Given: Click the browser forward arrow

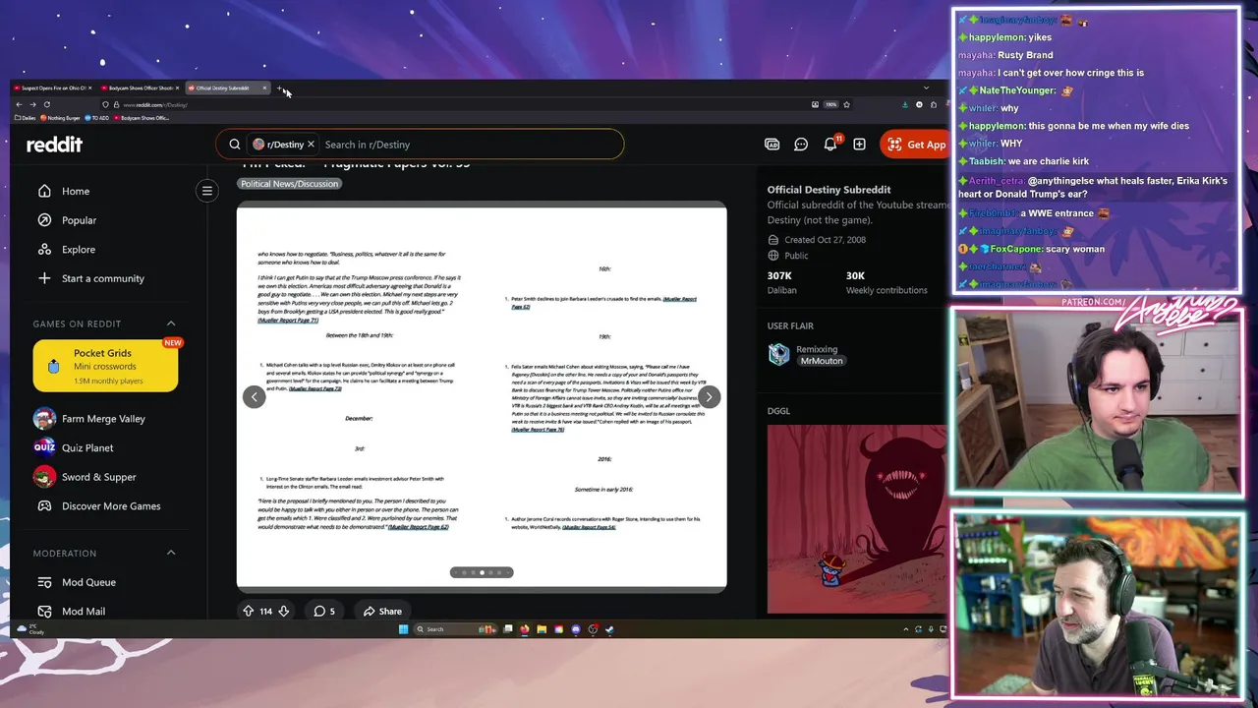Looking at the screenshot, I should pos(32,104).
